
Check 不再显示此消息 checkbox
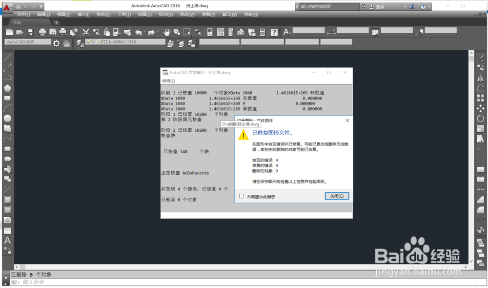pyautogui.click(x=241, y=196)
